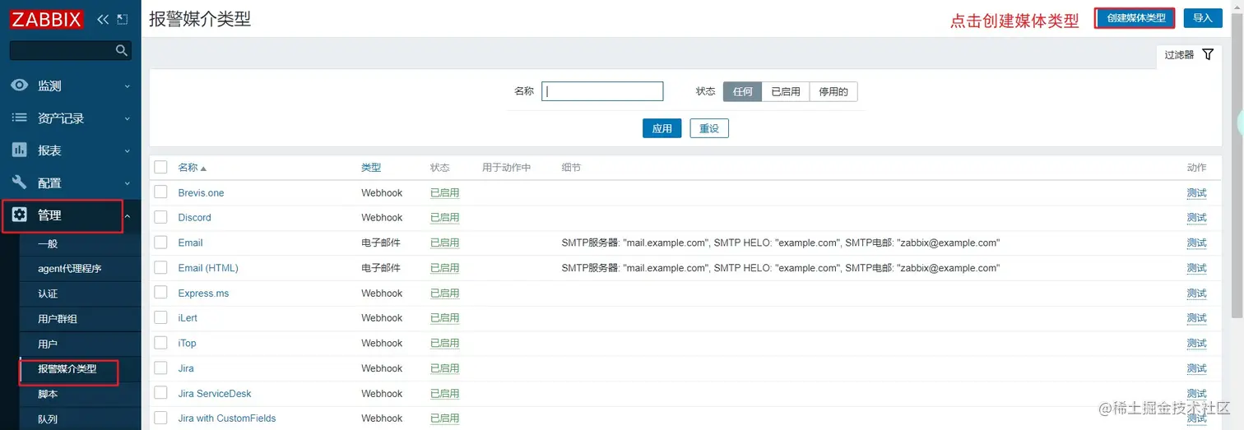Viewport: 1244px width, 430px height.
Task: Collapse the 管理 menu chevron
Action: tap(127, 215)
